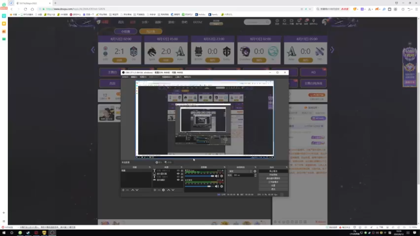Viewport: 420px width, 236px height.
Task: Open the 游戏 dropdown in Douyu nav
Action: coord(172,22)
